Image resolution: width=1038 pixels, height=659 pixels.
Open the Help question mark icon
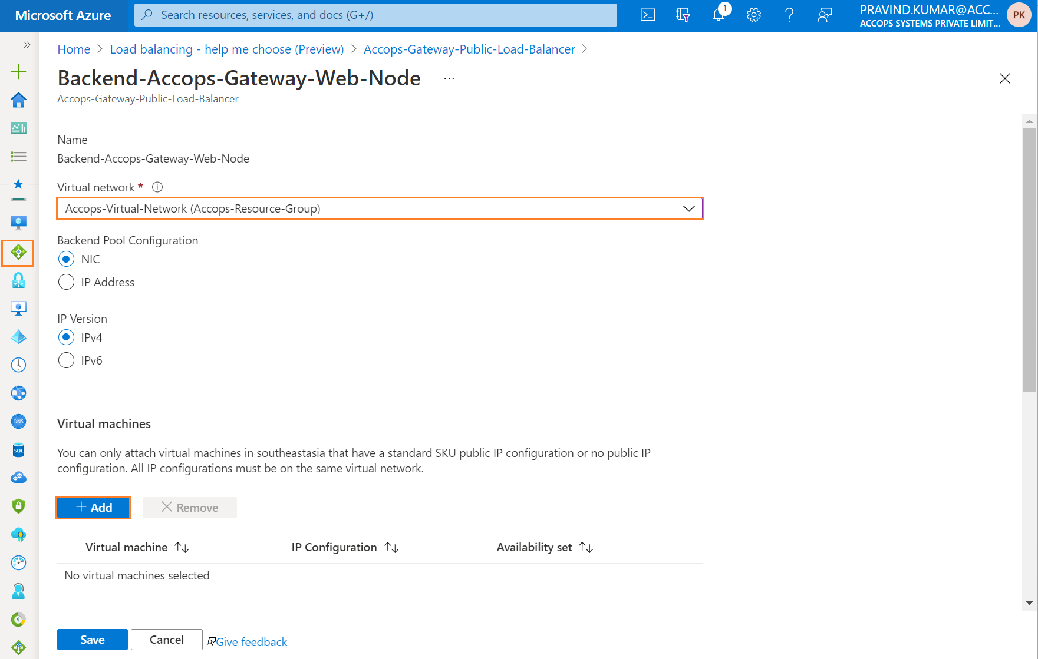[789, 15]
